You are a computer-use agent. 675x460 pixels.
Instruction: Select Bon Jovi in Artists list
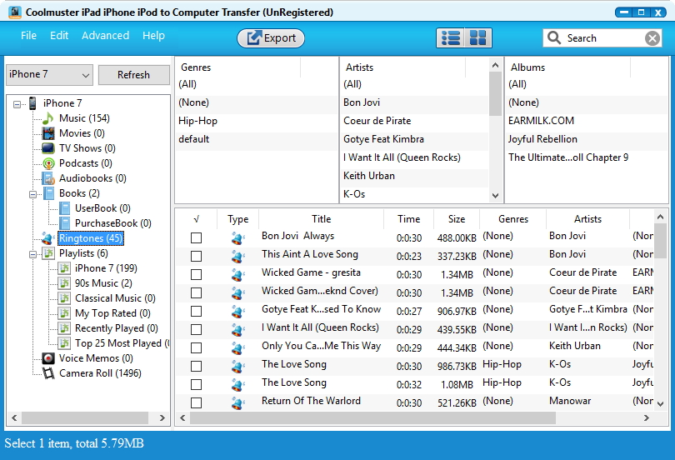coord(416,102)
